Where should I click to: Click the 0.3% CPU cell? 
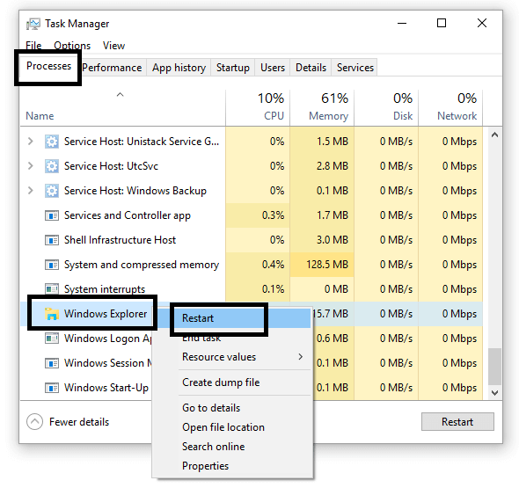click(x=258, y=215)
